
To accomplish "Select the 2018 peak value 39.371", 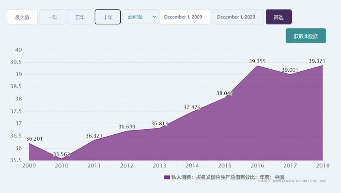I will click(x=322, y=65).
